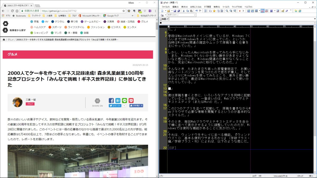Click the author profile photo of 三浦 一紀
This screenshot has width=317, height=178.
coord(18,102)
